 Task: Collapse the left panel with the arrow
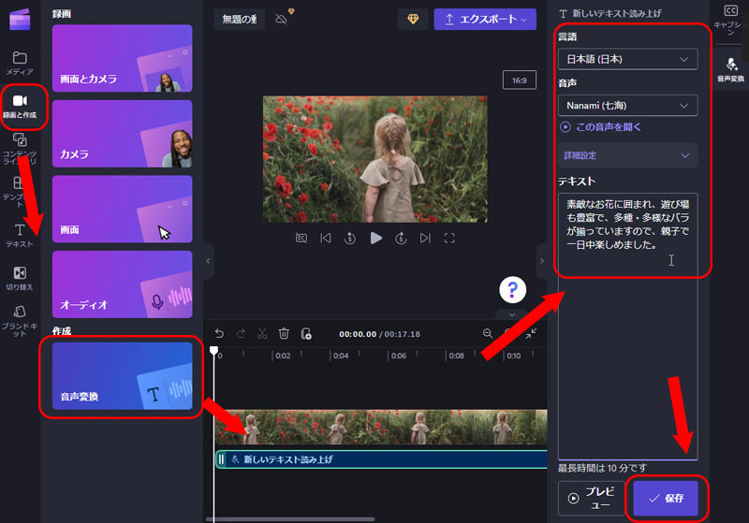coord(208,260)
